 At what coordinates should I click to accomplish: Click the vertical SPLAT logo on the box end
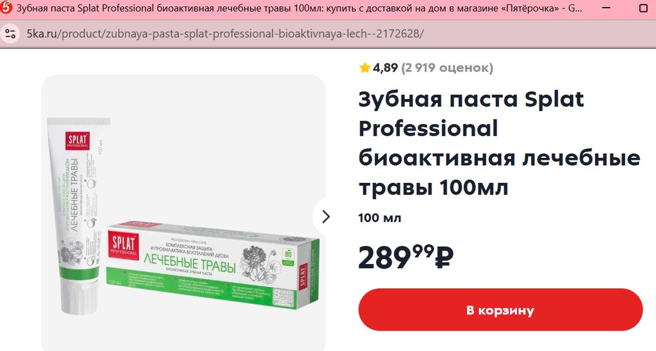pos(303,275)
